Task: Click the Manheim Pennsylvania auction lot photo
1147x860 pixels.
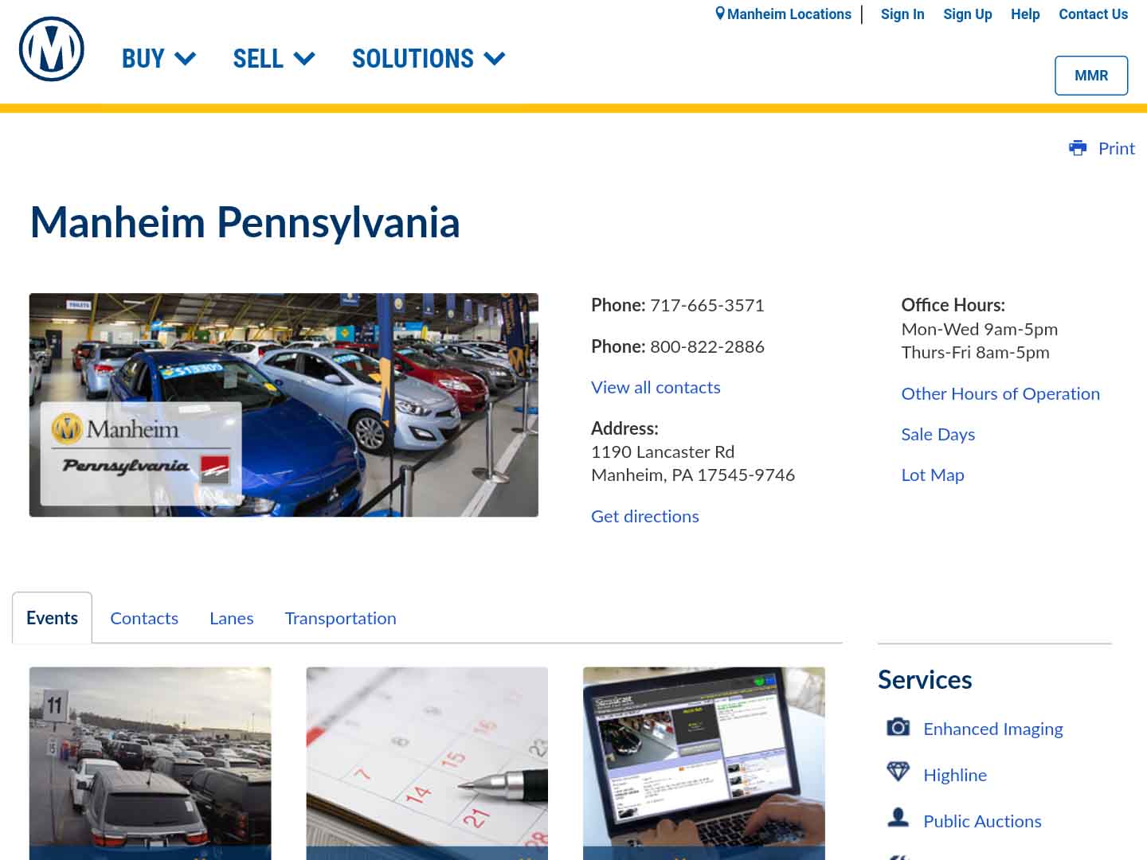Action: (x=284, y=405)
